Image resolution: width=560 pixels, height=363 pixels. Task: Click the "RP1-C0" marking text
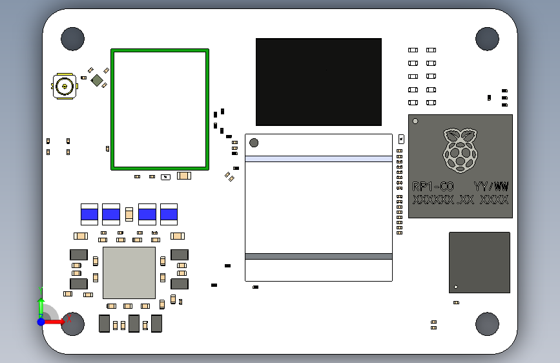pos(433,187)
